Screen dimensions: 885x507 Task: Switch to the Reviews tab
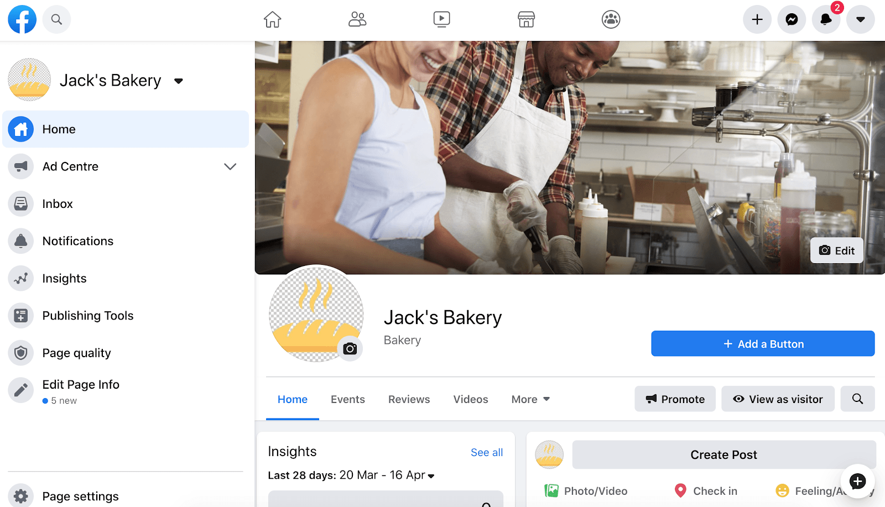coord(409,399)
